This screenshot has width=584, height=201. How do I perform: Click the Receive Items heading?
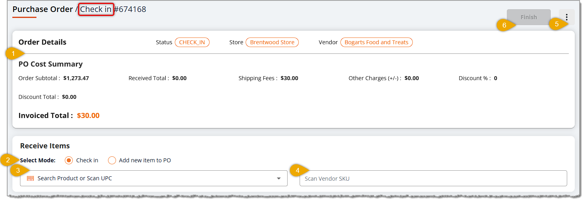45,146
